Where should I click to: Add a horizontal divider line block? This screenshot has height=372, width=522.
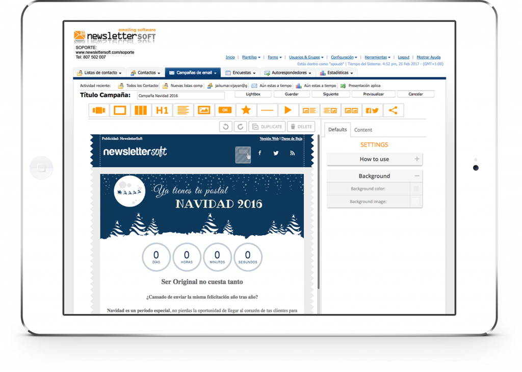point(267,110)
